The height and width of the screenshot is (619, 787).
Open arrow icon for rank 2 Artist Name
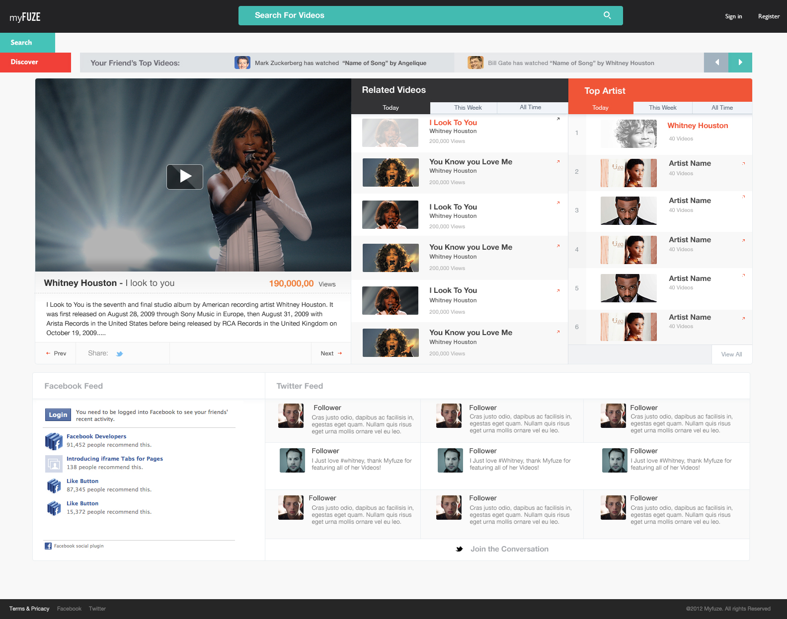click(743, 163)
